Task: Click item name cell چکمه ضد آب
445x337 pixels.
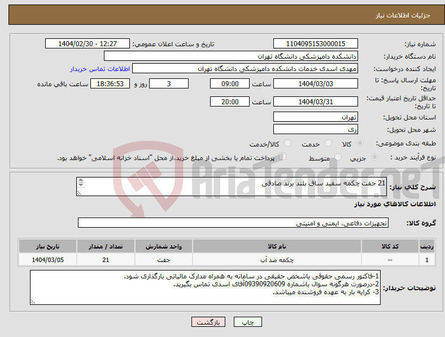Action: [277, 259]
